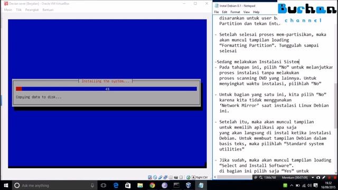Click the recorder's red pause button
The image size is (338, 190).
[x=329, y=178]
